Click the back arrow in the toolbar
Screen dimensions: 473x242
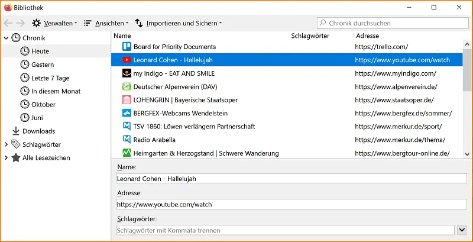(x=8, y=23)
